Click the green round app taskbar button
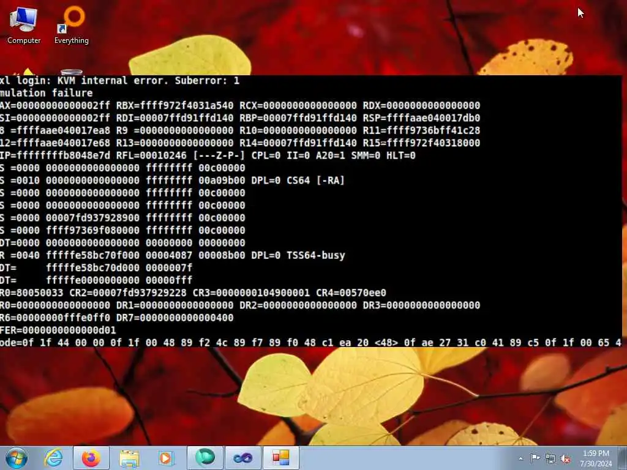This screenshot has height=470, width=627. [205, 458]
